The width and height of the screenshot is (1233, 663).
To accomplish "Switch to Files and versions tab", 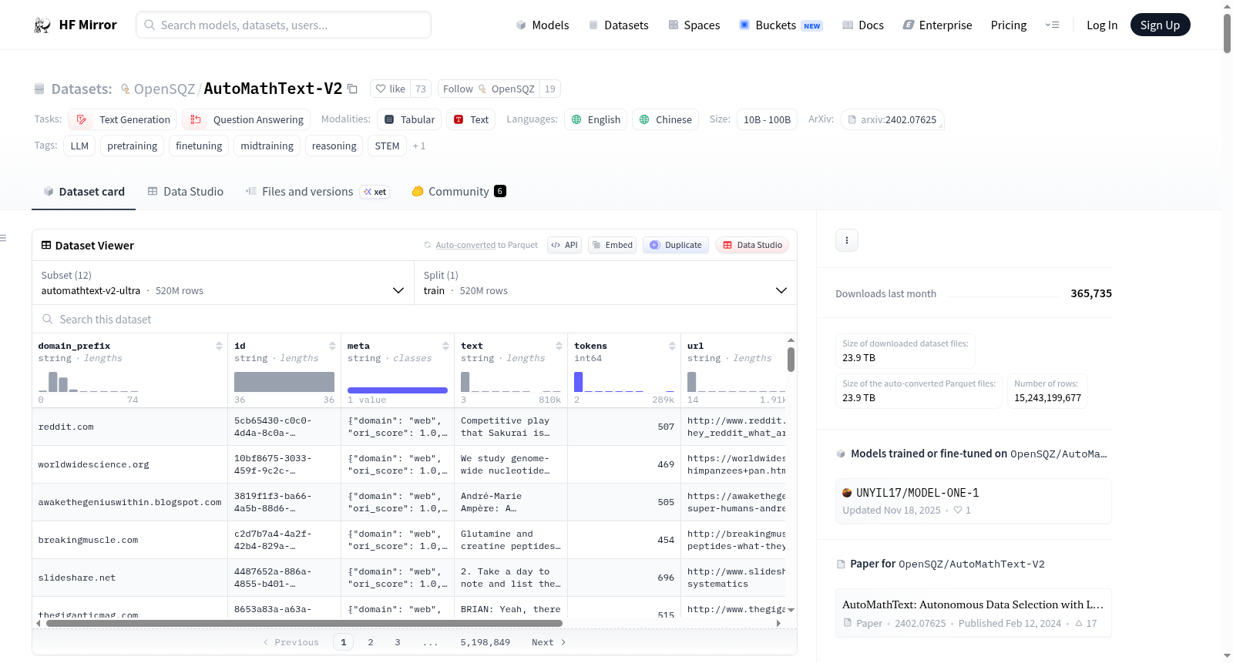I will (317, 192).
